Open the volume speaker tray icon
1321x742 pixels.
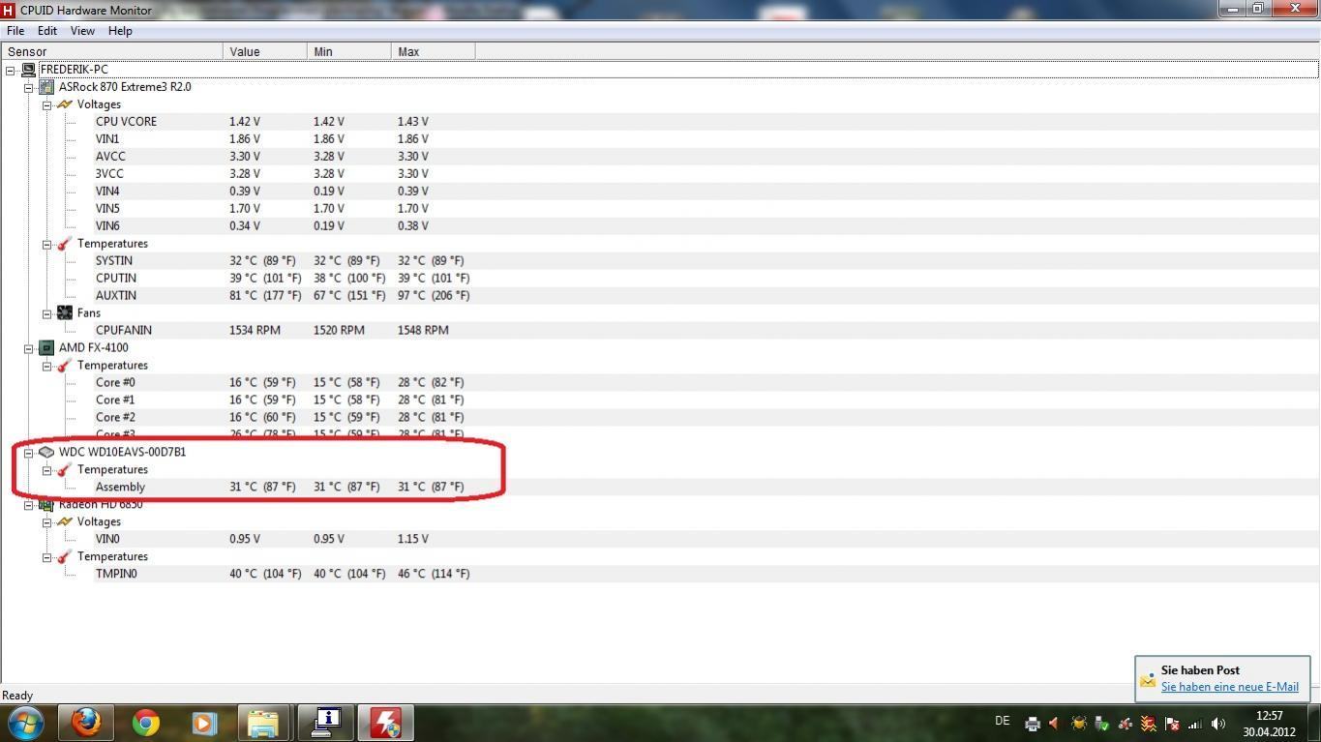[x=1217, y=724]
